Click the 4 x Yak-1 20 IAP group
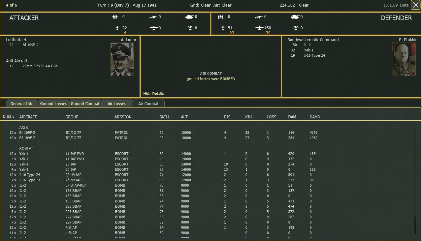The image size is (422, 241). pyautogui.click(x=71, y=169)
